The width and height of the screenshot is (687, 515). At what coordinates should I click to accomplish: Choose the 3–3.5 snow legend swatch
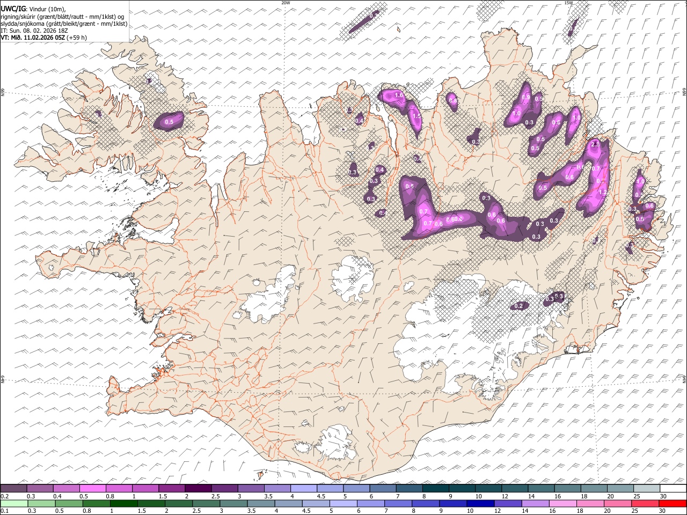pyautogui.click(x=251, y=488)
